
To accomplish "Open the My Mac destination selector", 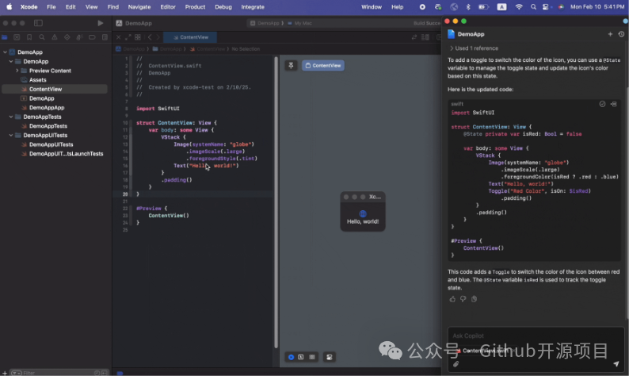I will [x=299, y=23].
